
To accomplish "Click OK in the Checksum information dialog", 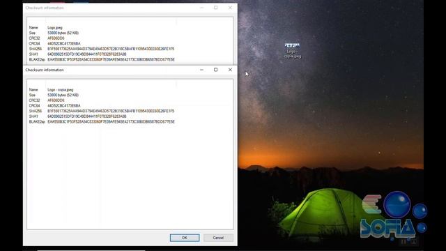I will tap(185, 238).
